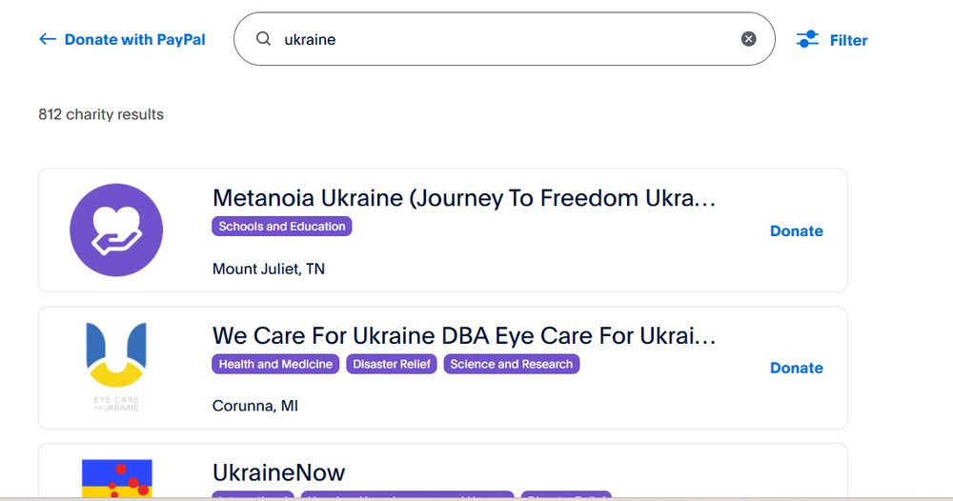Select Disaster Relief tag
The height and width of the screenshot is (501, 953).
(392, 364)
